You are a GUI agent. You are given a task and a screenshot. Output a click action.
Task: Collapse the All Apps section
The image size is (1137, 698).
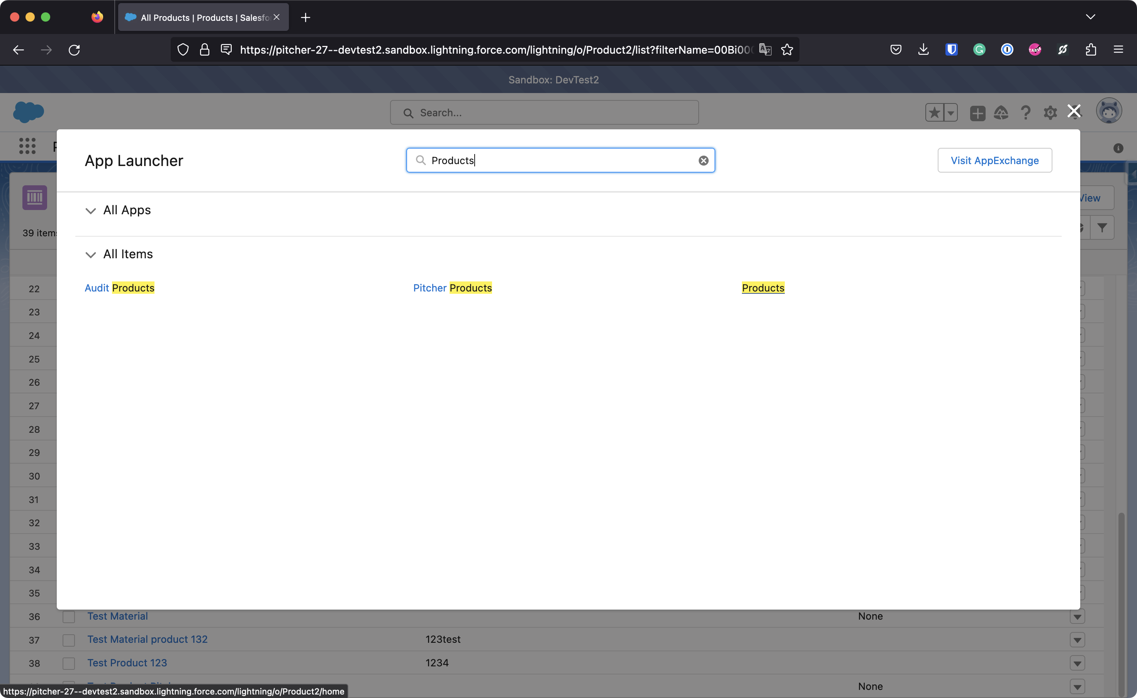pyautogui.click(x=90, y=211)
